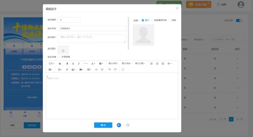Select the 视频通用代码 cover option
Viewport: 253px width, 137px height.
(x=152, y=20)
